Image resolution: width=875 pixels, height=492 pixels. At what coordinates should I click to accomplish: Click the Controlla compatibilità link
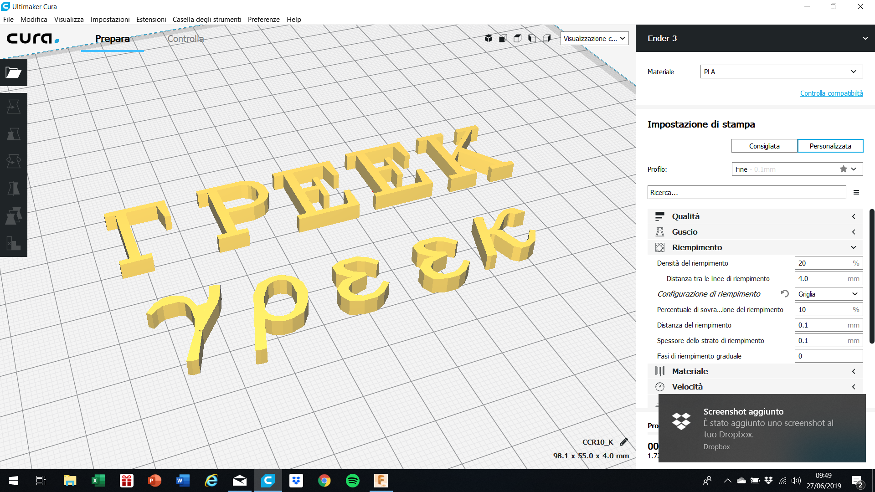tap(831, 93)
